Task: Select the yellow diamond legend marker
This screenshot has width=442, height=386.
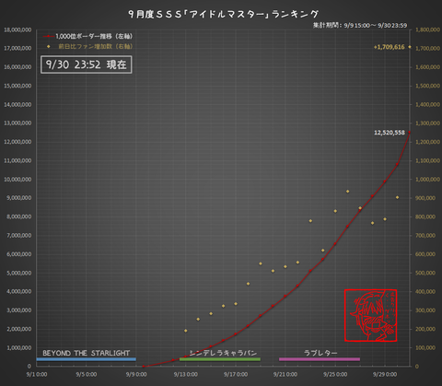Action: 48,46
